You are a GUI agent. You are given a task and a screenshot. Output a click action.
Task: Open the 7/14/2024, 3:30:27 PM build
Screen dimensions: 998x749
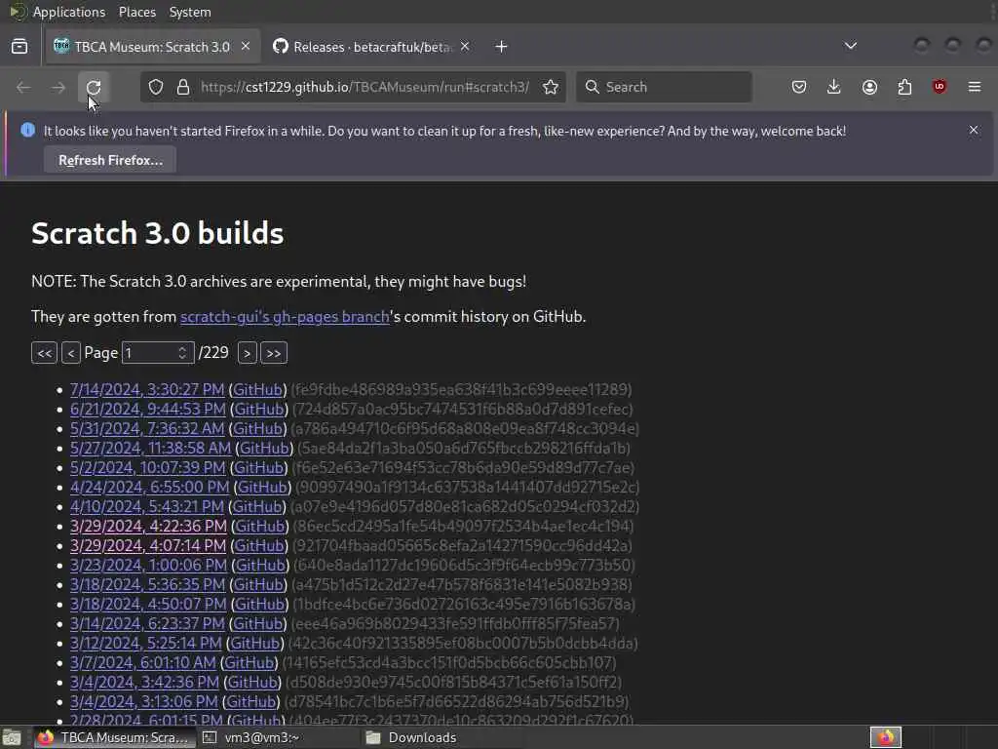pos(147,389)
